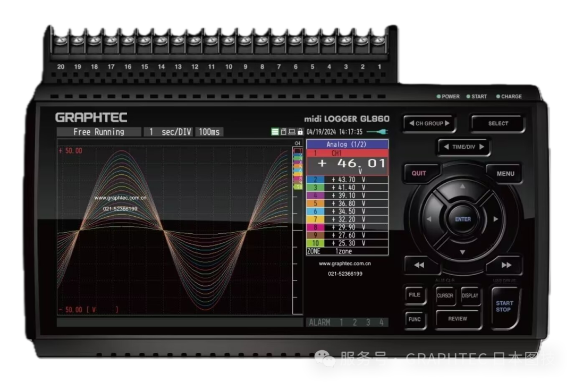Click the FUNC key
Screen dimensions: 574x382
click(415, 319)
